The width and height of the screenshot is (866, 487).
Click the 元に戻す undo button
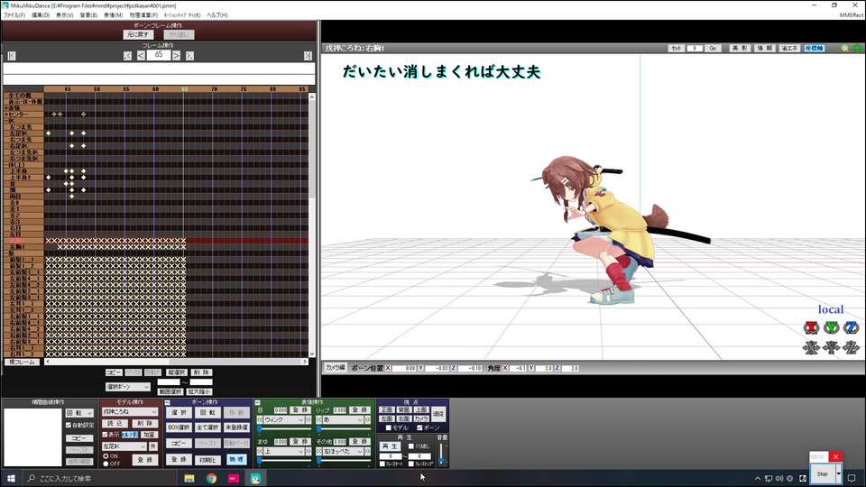pos(137,35)
